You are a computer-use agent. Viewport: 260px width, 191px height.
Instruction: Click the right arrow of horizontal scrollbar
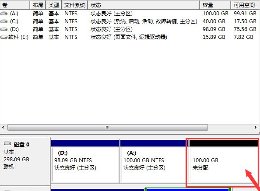coord(256,128)
